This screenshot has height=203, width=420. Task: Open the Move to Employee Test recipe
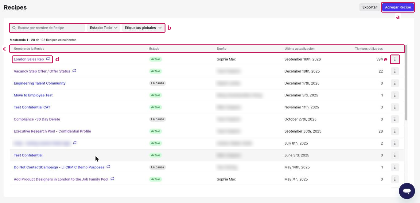point(33,95)
